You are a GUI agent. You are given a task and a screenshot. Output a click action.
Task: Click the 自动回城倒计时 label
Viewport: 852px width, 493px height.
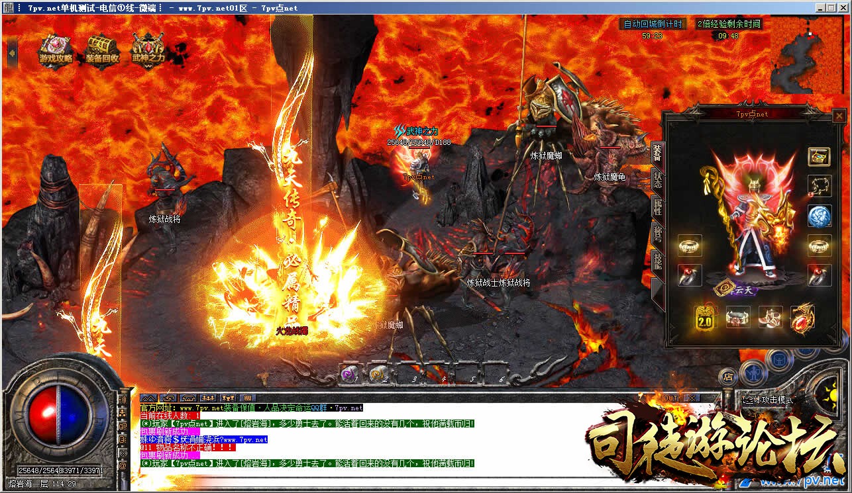653,24
